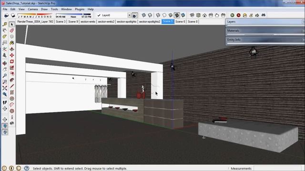Select the wood counter in the viewport
Image resolution: width=305 pixels, height=171 pixels.
pyautogui.click(x=142, y=113)
